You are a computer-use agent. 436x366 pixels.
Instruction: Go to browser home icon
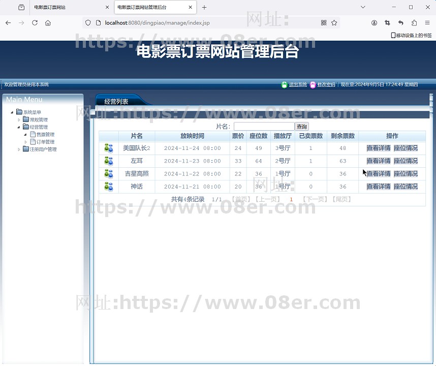pyautogui.click(x=48, y=23)
